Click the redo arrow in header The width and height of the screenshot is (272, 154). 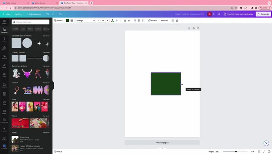pos(53,14)
